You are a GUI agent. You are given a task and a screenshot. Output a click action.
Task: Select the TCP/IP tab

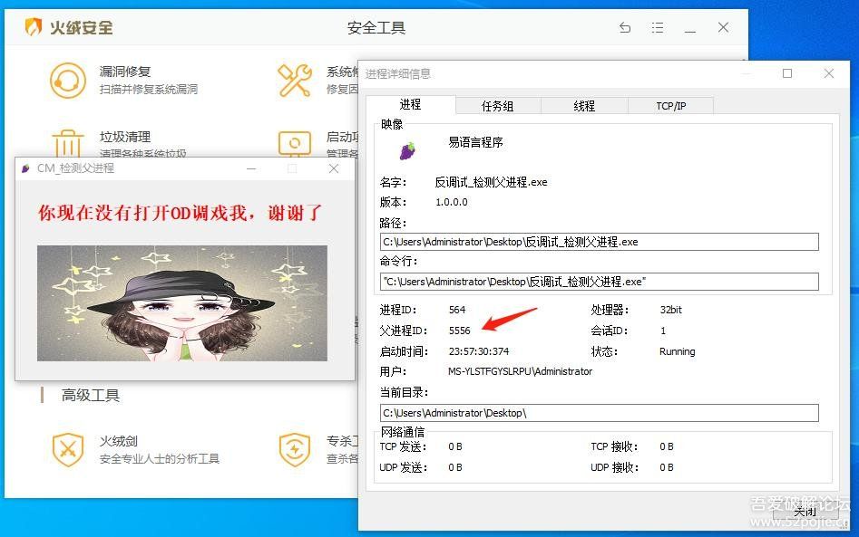pos(671,106)
